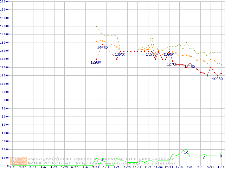Click the 12780 red line data label
The image size is (225, 169).
pos(172,64)
